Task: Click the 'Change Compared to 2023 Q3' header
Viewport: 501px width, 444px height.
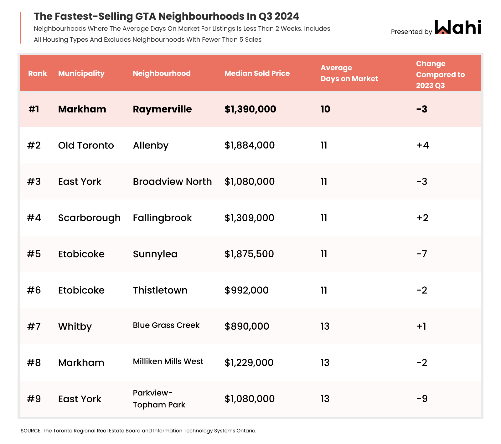Action: (x=440, y=75)
